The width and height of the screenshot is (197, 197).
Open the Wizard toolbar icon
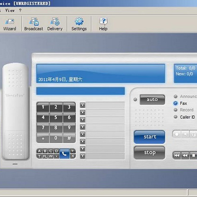click(x=9, y=24)
